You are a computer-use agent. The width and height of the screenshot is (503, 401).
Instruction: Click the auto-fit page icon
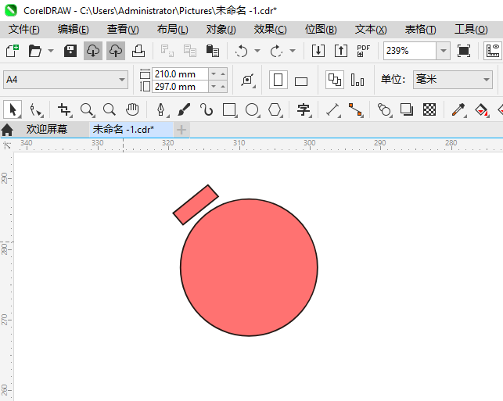(x=248, y=80)
